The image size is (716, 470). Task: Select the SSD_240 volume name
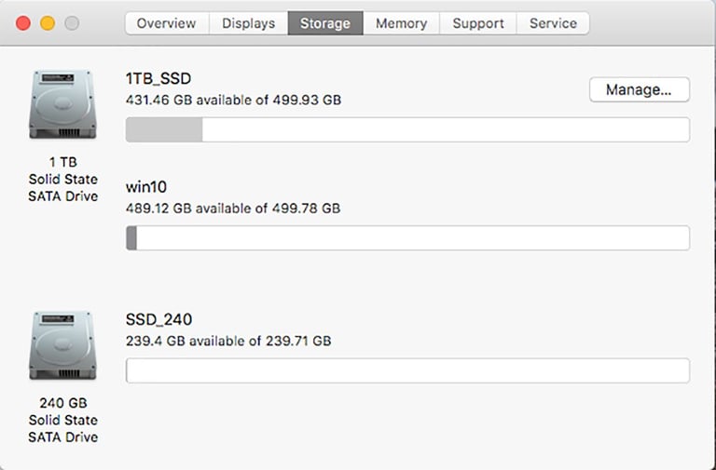pos(158,319)
